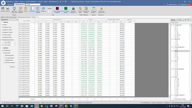Open the start date 01-11-2024 dropdown
This screenshot has width=192, height=108.
click(x=15, y=42)
